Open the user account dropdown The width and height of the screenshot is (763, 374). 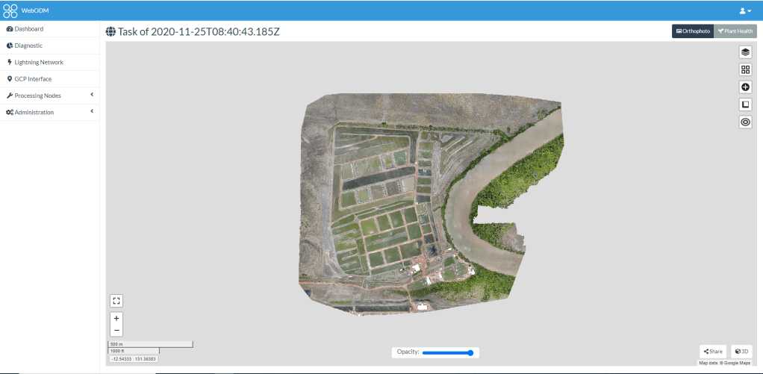[744, 10]
